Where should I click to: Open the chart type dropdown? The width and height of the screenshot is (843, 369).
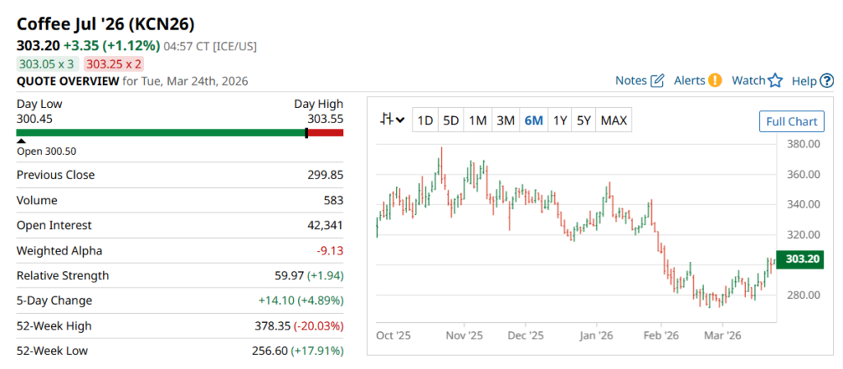point(392,120)
